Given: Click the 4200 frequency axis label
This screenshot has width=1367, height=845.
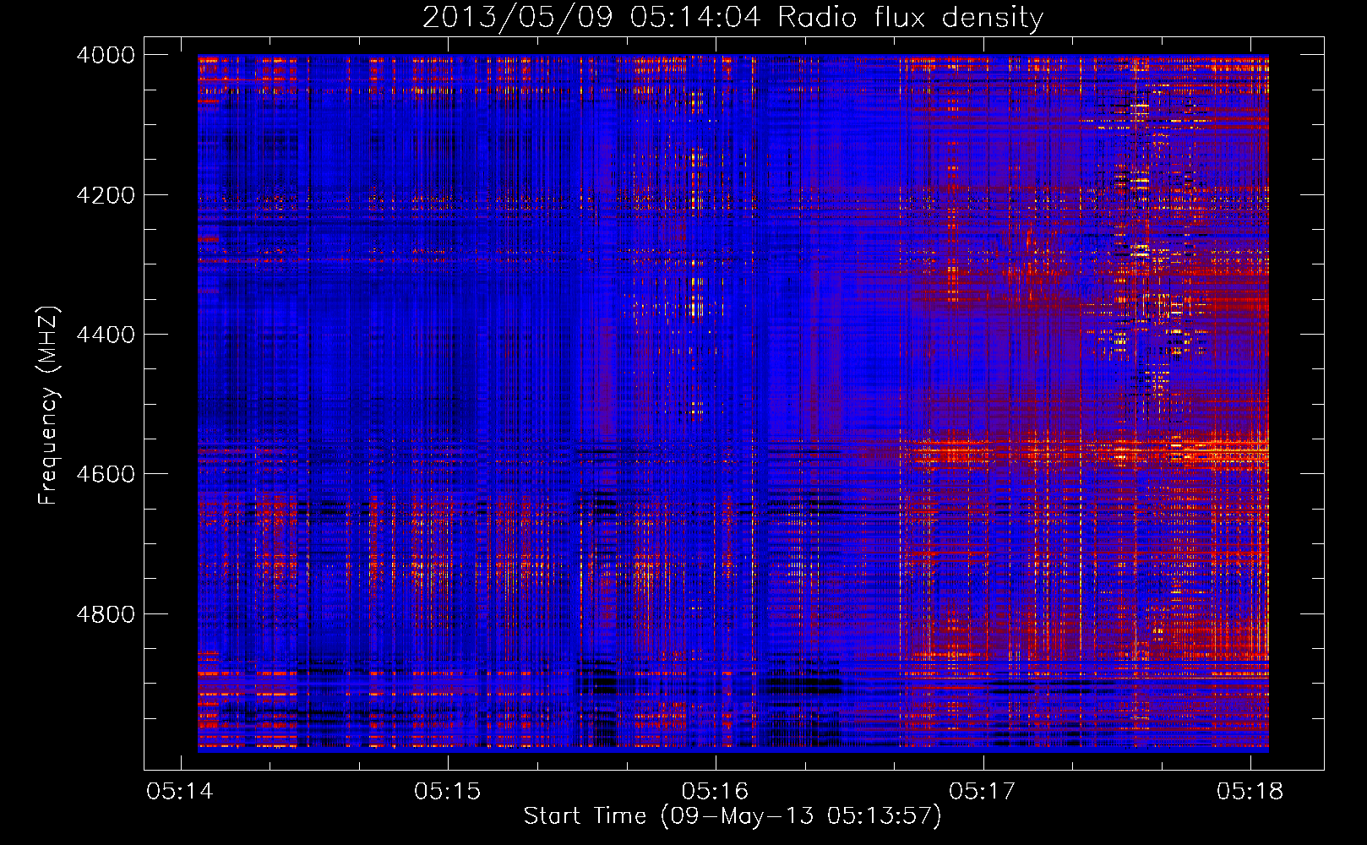Looking at the screenshot, I should [x=106, y=194].
